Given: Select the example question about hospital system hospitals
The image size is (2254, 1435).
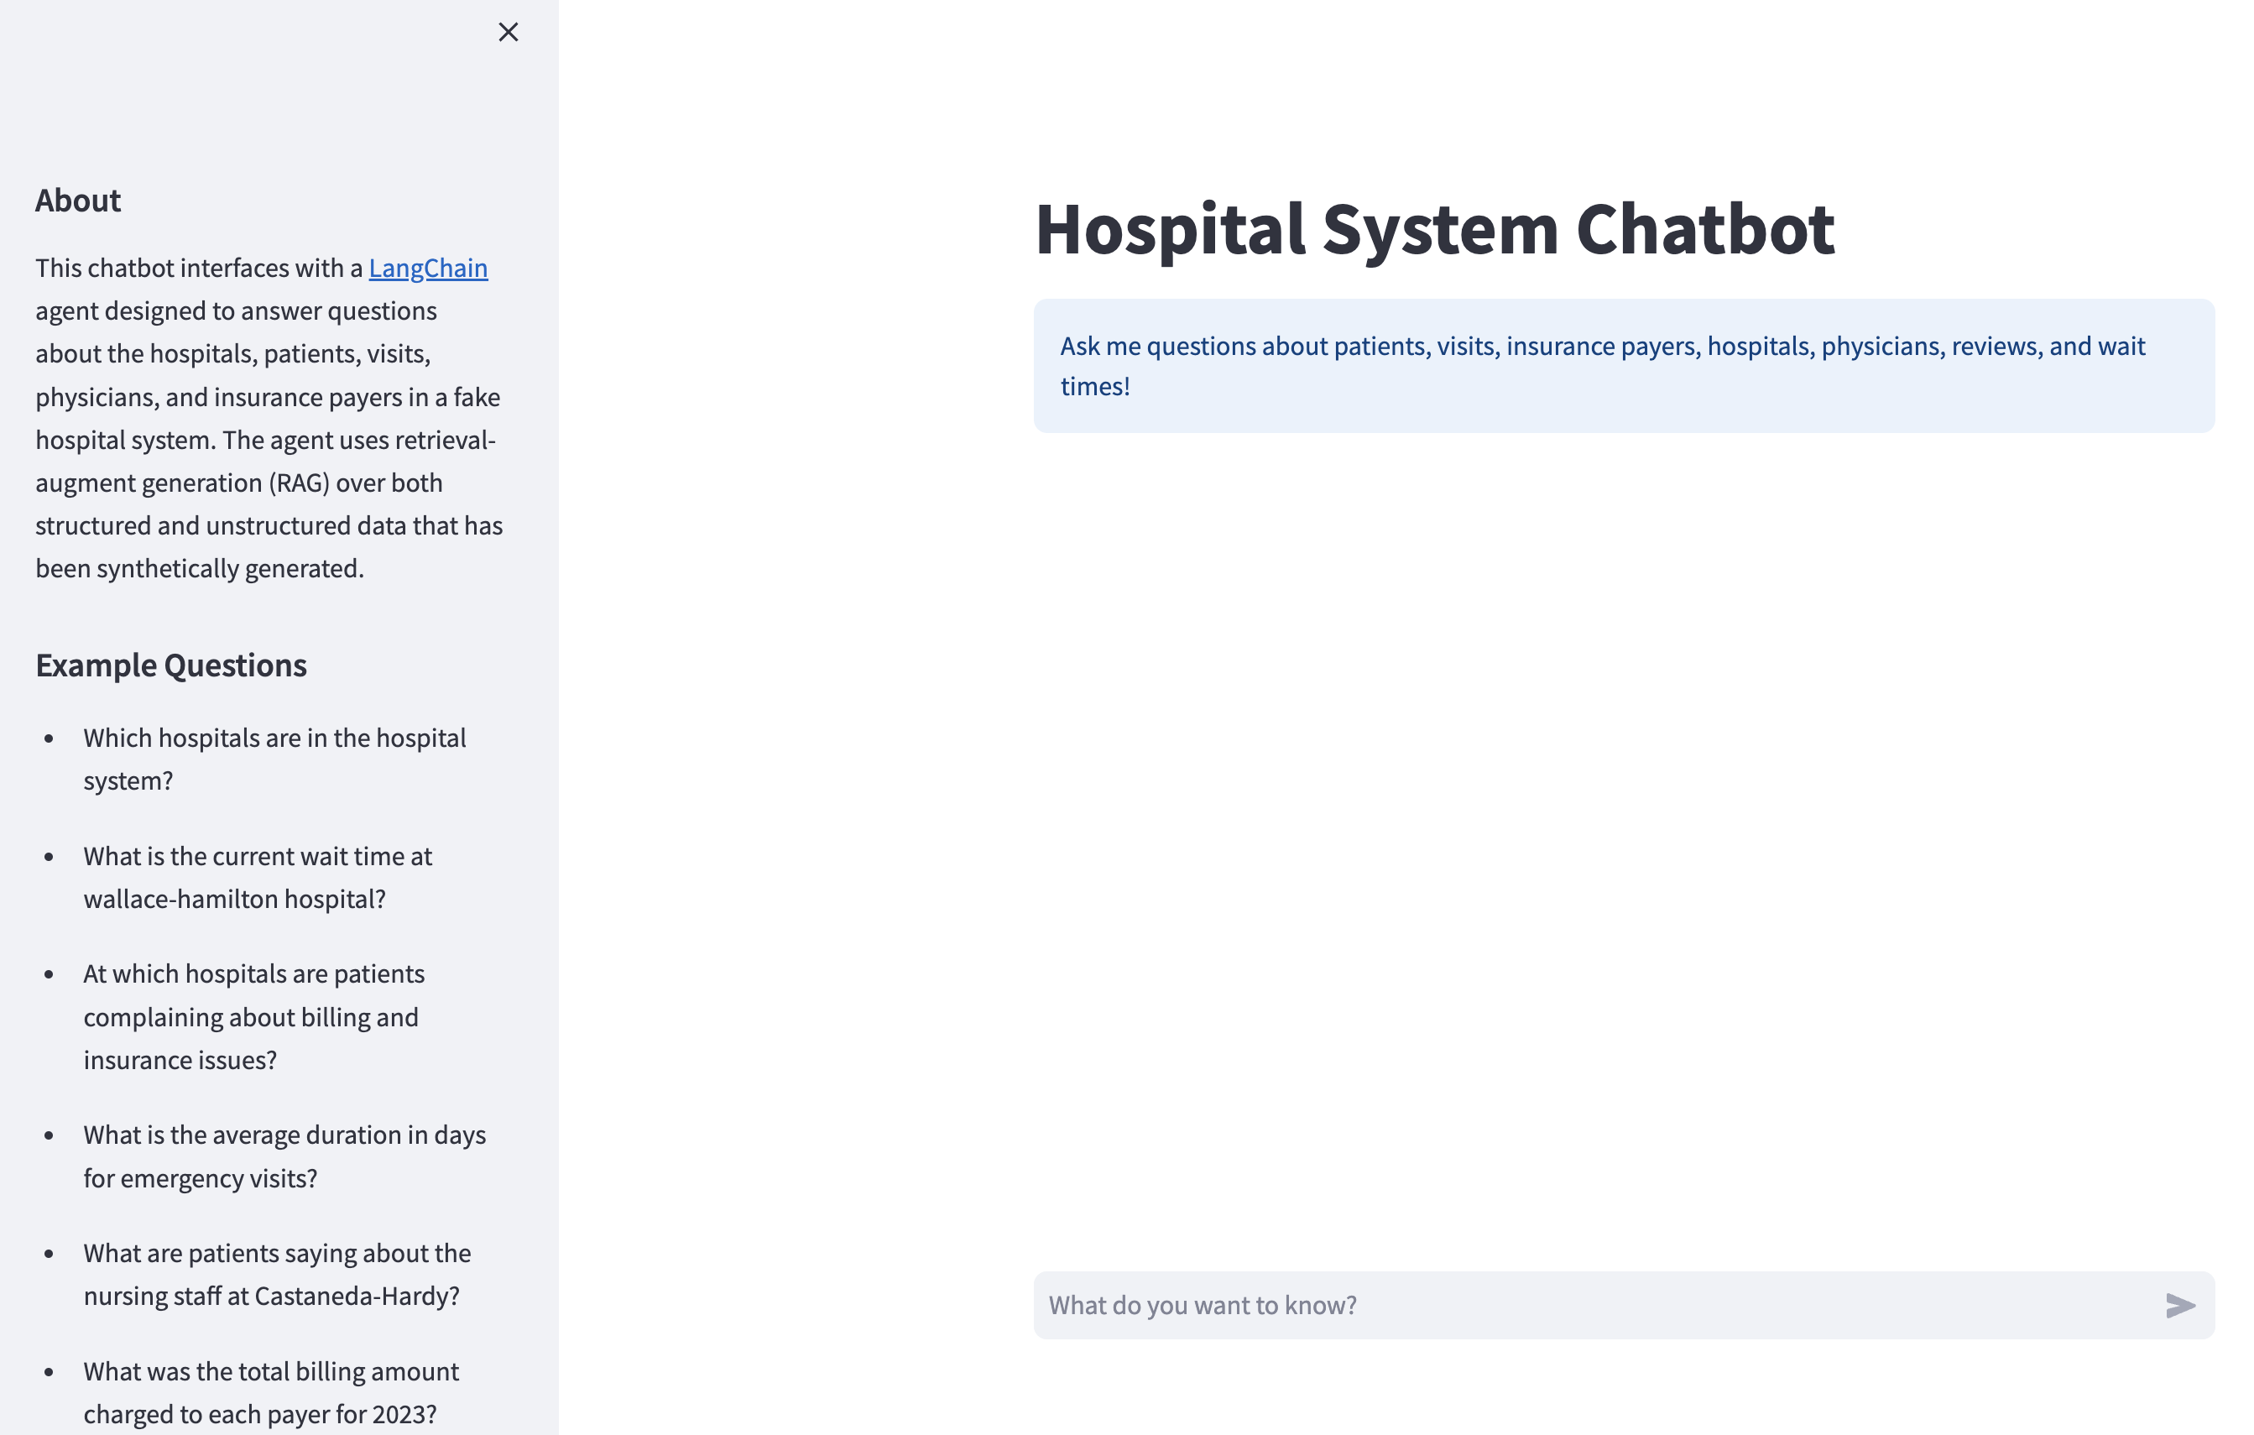Looking at the screenshot, I should tap(274, 759).
